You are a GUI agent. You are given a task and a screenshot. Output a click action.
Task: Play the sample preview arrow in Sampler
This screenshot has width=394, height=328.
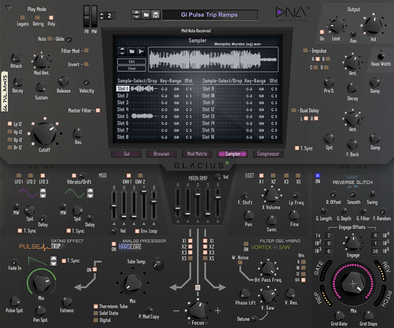[141, 51]
